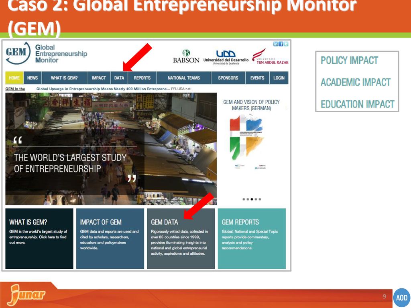Select the fourth carousel dot
Image resolution: width=411 pixels, height=308 pixels.
point(256,199)
